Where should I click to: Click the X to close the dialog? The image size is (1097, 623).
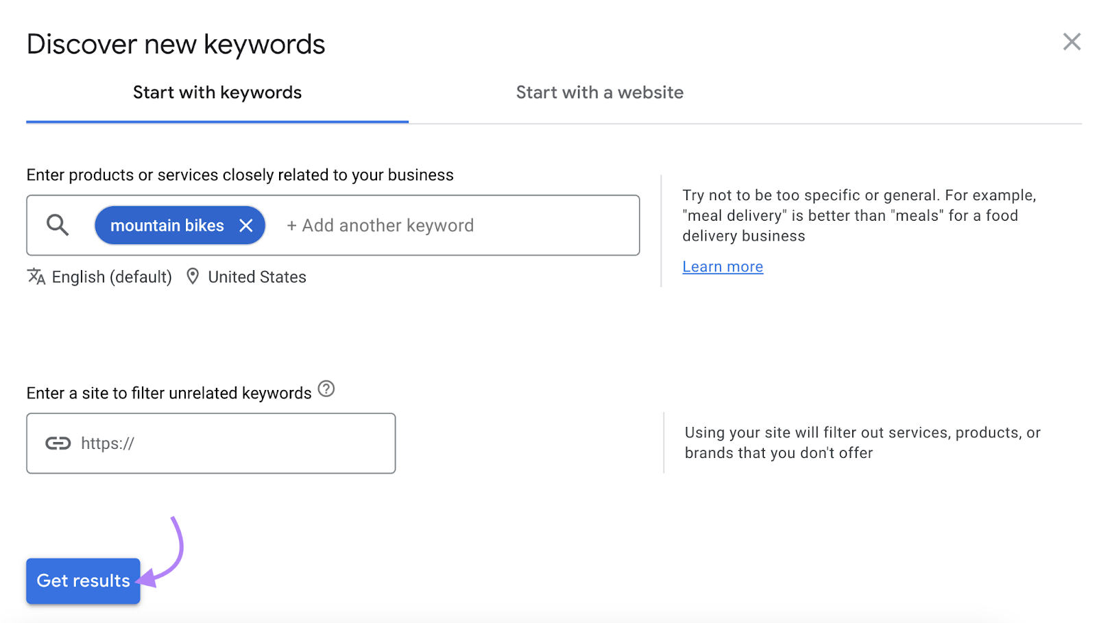(1072, 42)
